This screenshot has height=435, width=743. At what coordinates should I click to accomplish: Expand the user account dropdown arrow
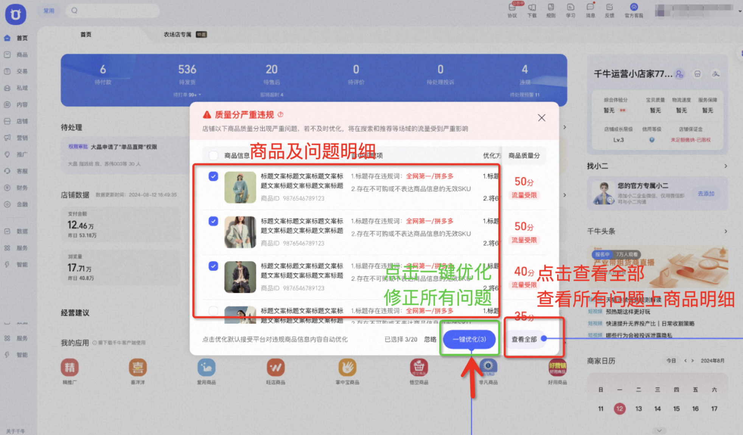(740, 11)
